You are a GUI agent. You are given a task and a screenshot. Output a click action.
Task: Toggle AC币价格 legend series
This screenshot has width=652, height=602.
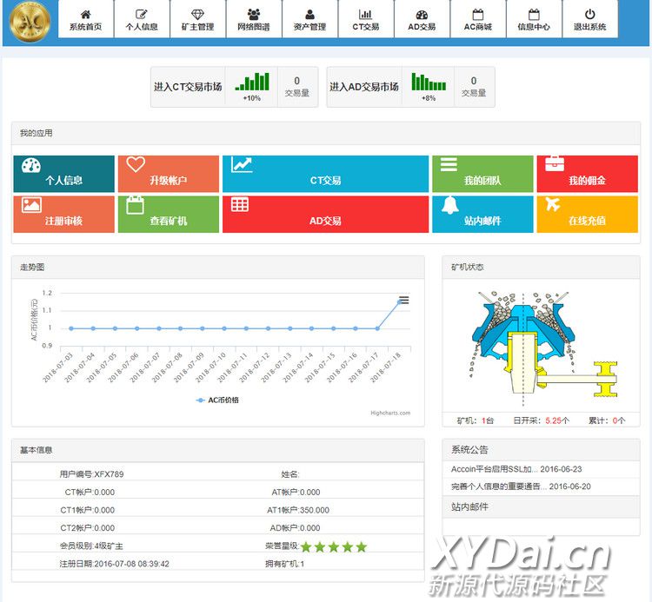coord(217,400)
